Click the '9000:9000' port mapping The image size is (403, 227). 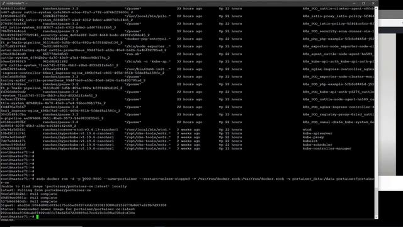[x=92, y=179]
